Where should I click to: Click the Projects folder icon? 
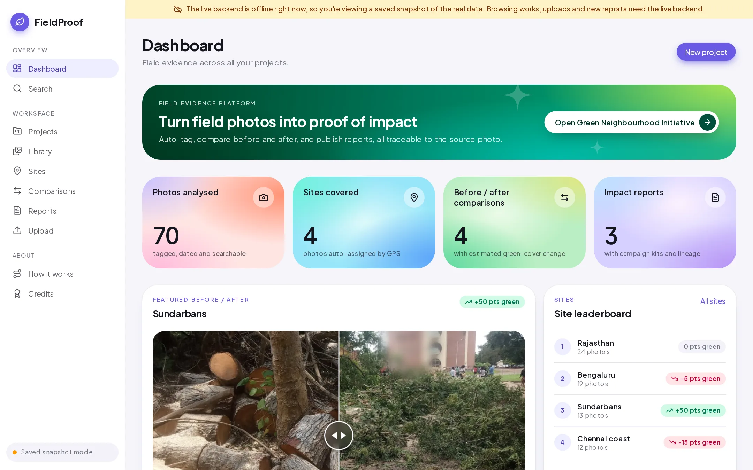(x=17, y=131)
